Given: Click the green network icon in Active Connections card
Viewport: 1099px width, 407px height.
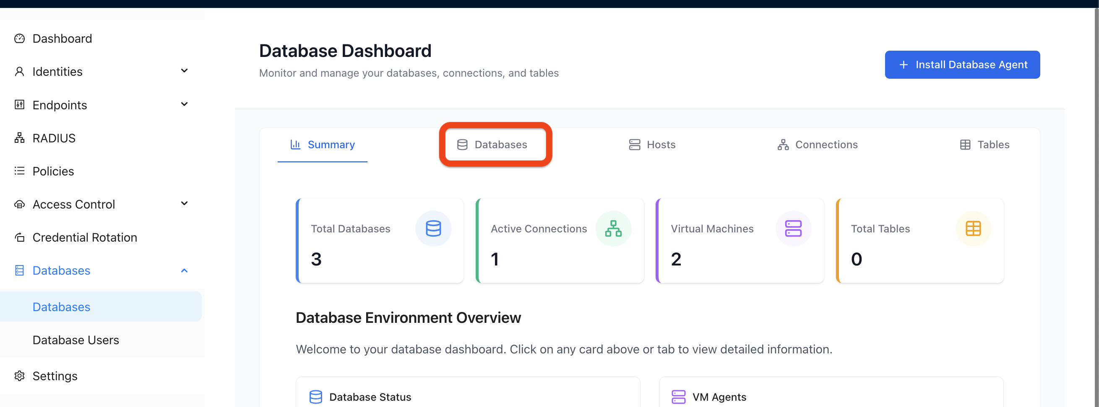Looking at the screenshot, I should (613, 229).
